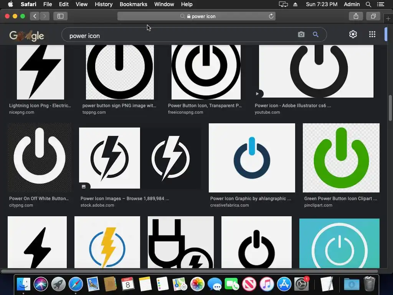
Task: Open Spotlight search in menu bar
Action: tap(368, 4)
